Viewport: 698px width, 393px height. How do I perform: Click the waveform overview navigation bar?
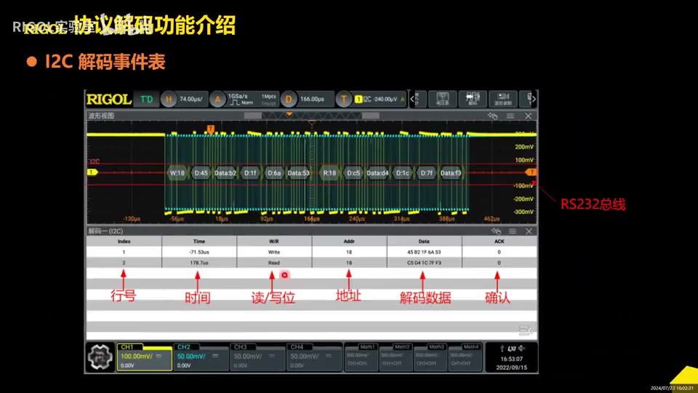(x=312, y=116)
